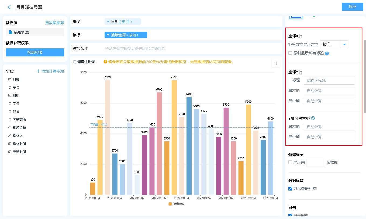
Task: Click the 捐赠金额 numeric field icon
Action: point(10,128)
